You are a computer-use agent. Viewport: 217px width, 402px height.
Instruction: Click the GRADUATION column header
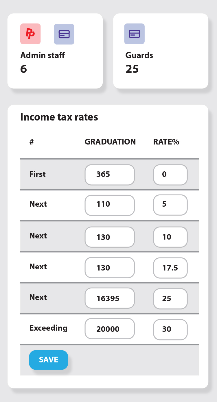[x=110, y=142]
